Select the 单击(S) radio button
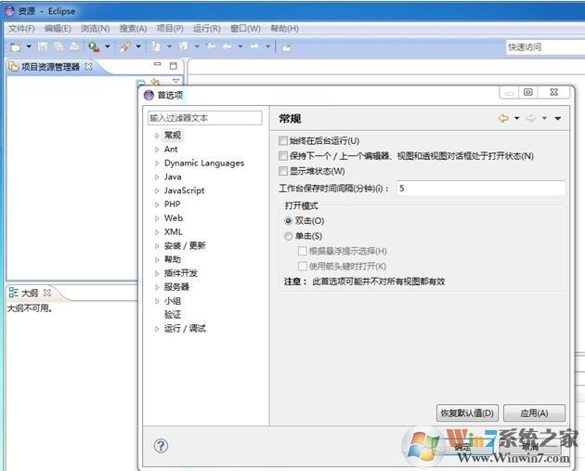 point(288,236)
